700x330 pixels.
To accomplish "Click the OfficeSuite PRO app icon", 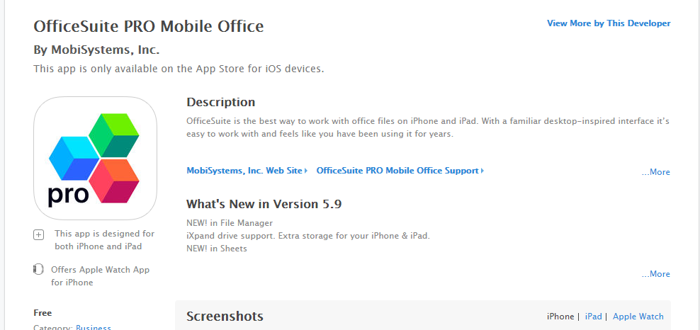I will (x=95, y=159).
